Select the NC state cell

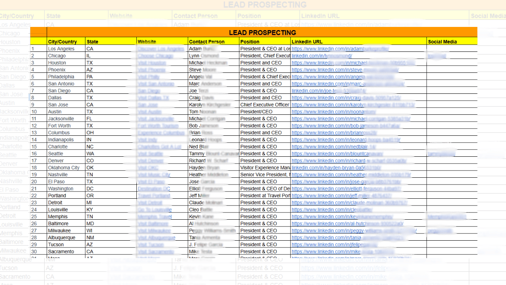[x=111, y=146]
